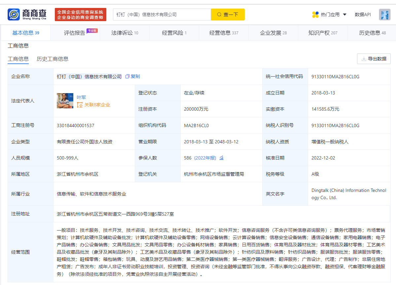Click the company name search input field

(162, 15)
